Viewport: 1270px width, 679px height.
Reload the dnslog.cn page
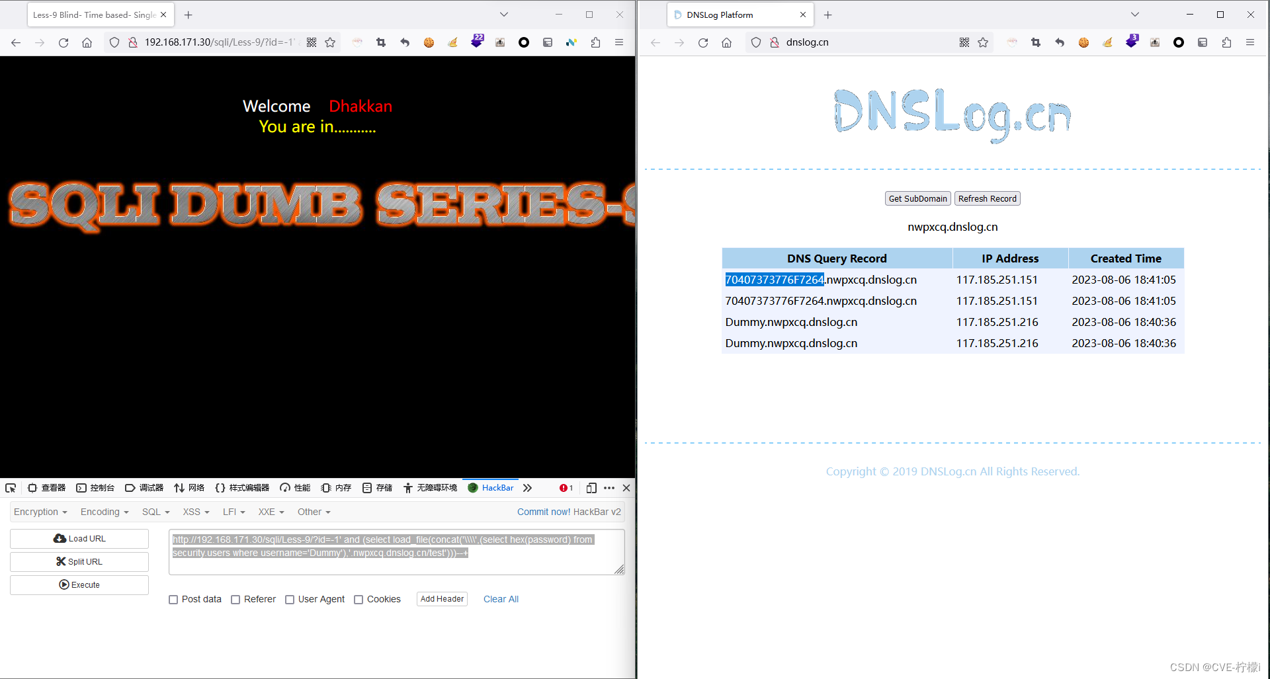coord(703,42)
